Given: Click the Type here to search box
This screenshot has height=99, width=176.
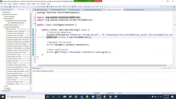Looking at the screenshot, I should pos(25,97).
